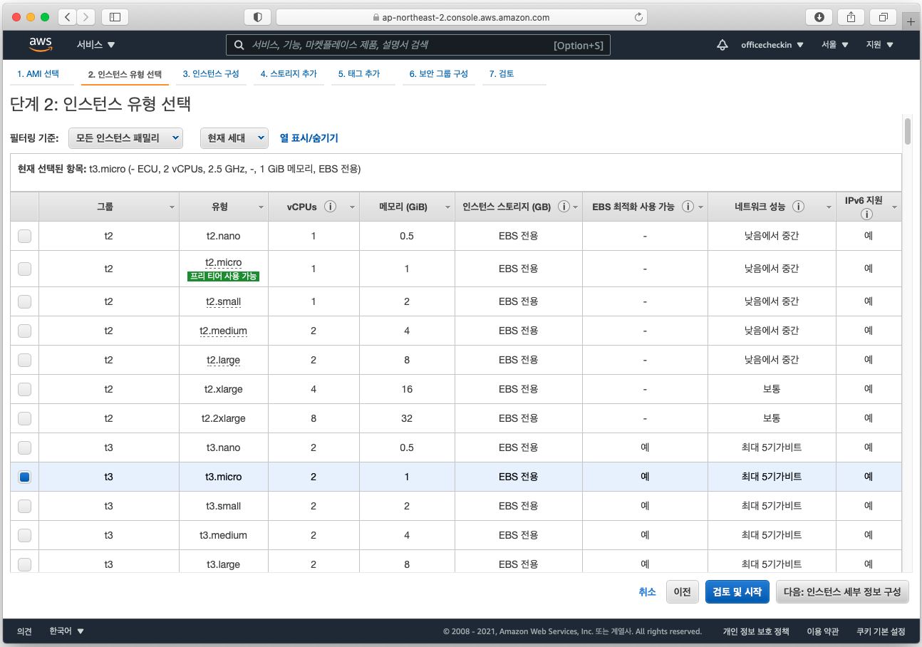Check the t3.nano row checkbox
This screenshot has width=922, height=647.
(x=24, y=447)
